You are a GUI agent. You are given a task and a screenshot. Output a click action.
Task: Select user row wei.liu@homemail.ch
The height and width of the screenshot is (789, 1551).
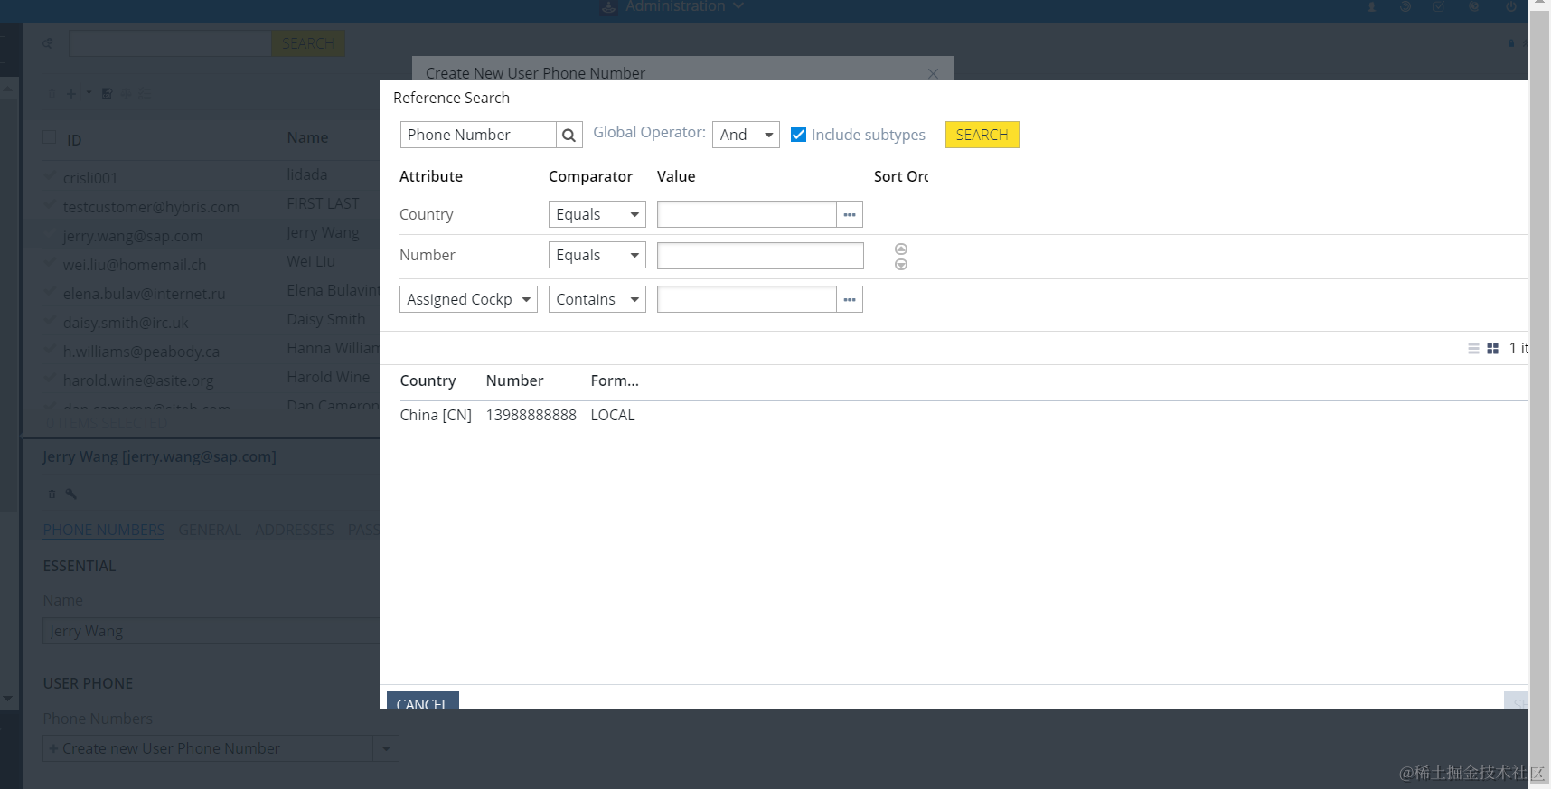click(x=210, y=264)
